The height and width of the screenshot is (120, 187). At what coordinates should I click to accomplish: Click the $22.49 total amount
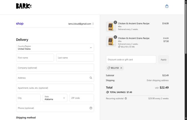[x=164, y=88]
